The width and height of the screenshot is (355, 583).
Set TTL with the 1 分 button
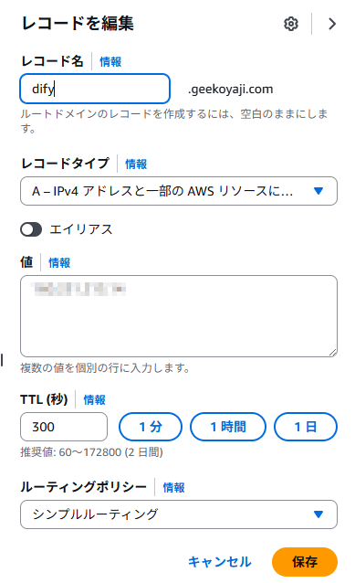coord(151,427)
